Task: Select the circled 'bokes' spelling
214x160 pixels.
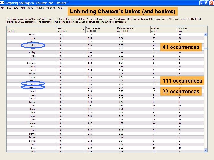Action: [x=33, y=45]
